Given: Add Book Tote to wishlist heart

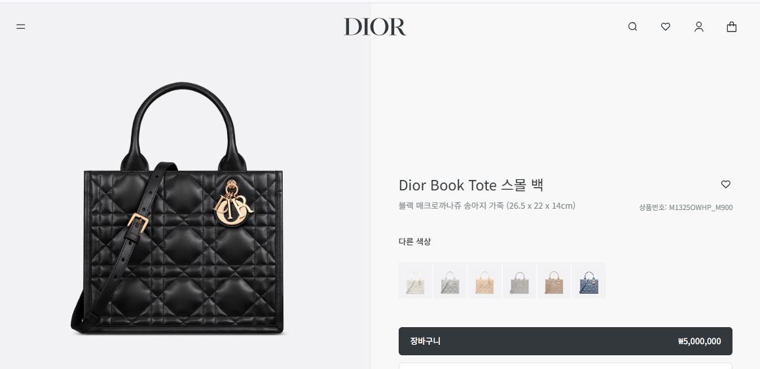Looking at the screenshot, I should (x=725, y=184).
